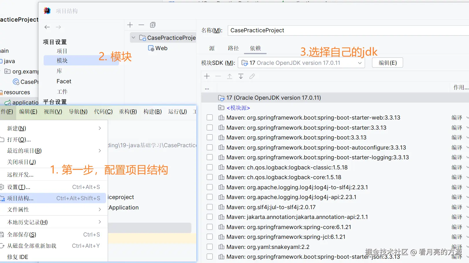469x263 pixels.
Task: Click the Web facet icon
Action: tap(151, 48)
